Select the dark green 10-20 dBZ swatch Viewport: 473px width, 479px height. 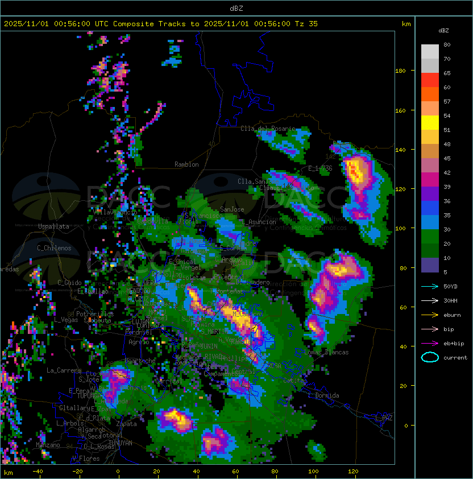pos(430,250)
